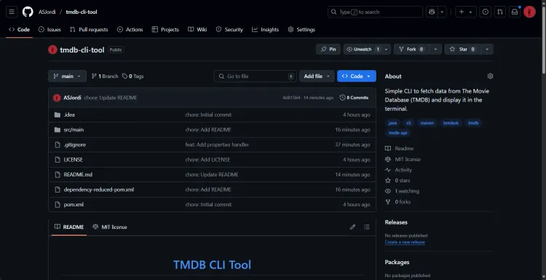Open commit hash link in latest commit row
The width and height of the screenshot is (546, 280).
coord(291,98)
